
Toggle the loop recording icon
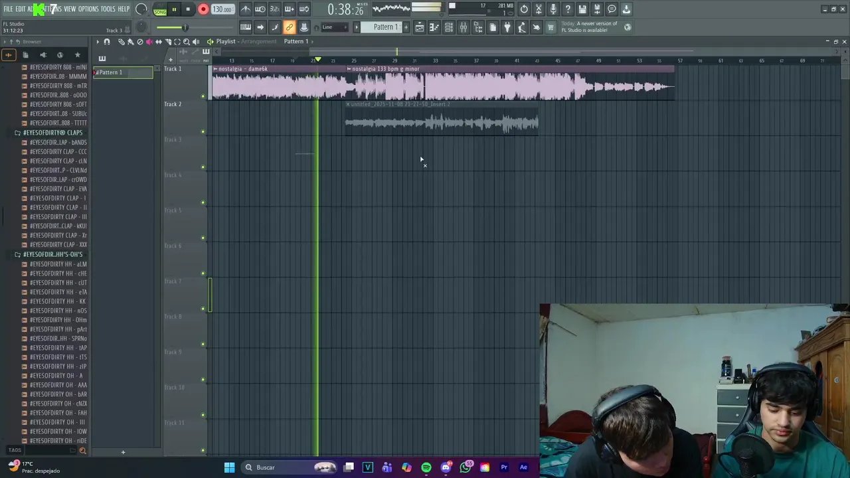click(304, 9)
